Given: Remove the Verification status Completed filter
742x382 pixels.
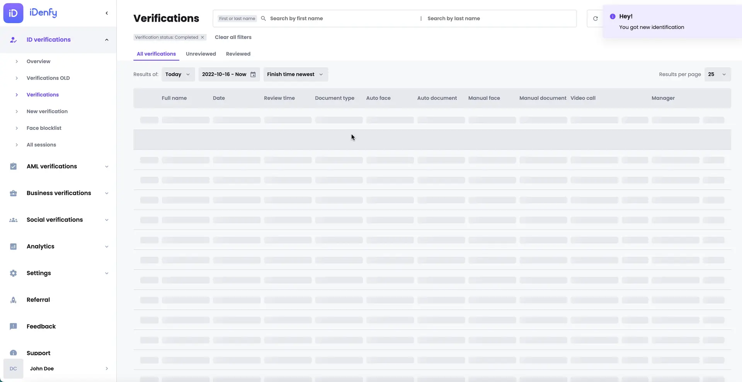Looking at the screenshot, I should (x=202, y=37).
